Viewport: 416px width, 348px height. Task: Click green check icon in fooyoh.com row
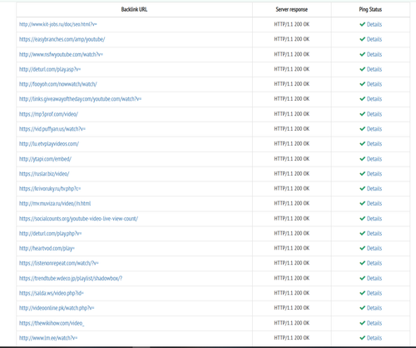pos(362,84)
